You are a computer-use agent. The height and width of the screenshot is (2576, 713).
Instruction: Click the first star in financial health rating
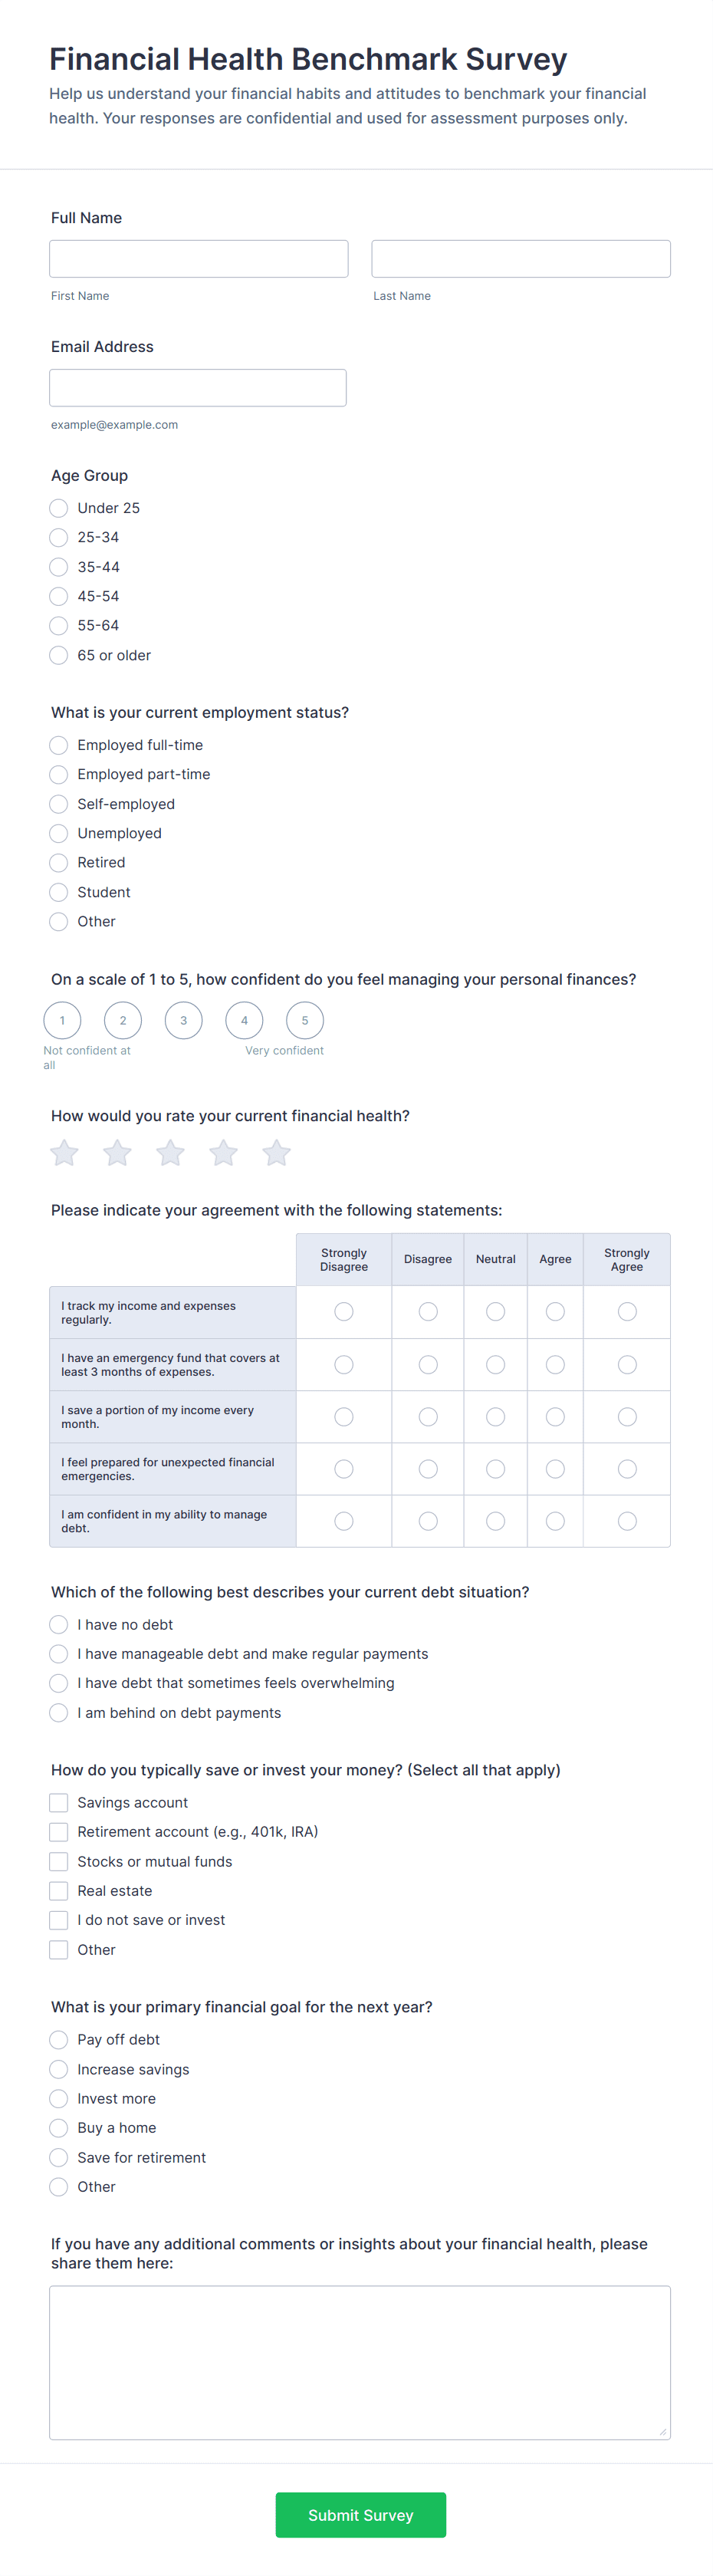(65, 1153)
